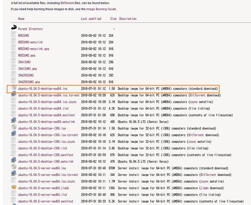
Task: Click the file icon beside desktop-amd64.iso.zsync
Action: coord(13,100)
